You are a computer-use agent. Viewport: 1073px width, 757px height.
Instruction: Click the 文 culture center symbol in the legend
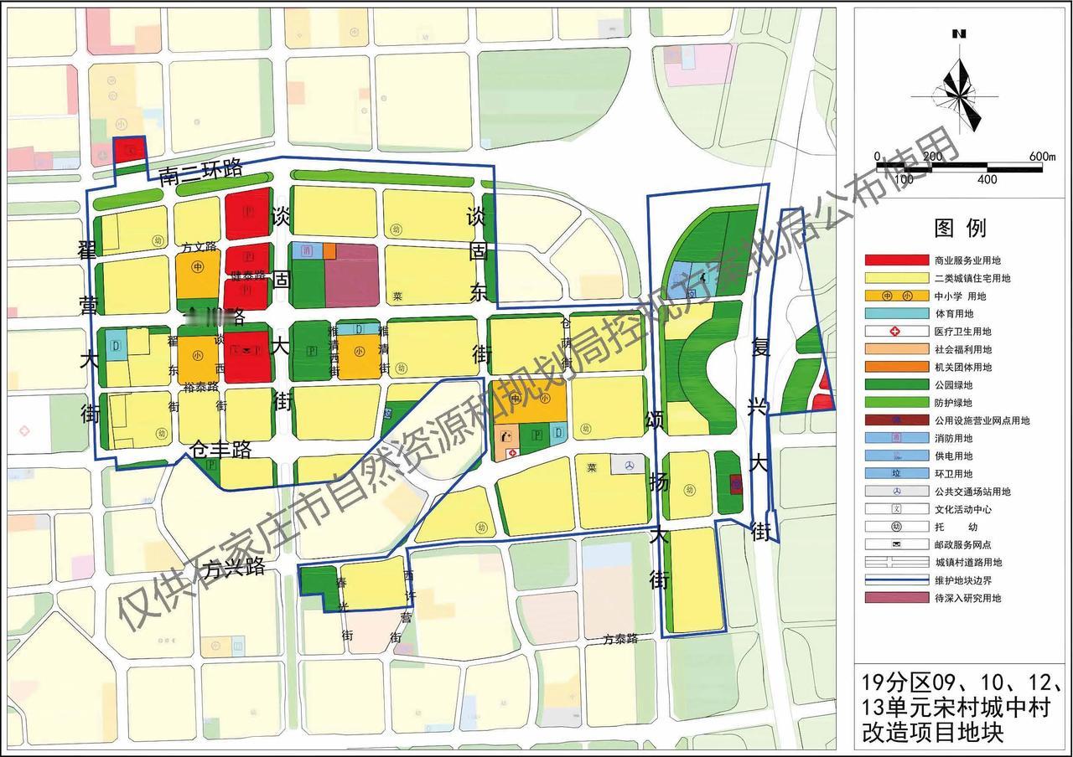(896, 509)
